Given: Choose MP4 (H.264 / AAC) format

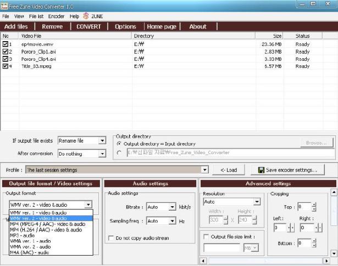Looking at the screenshot, I should pos(51,230).
